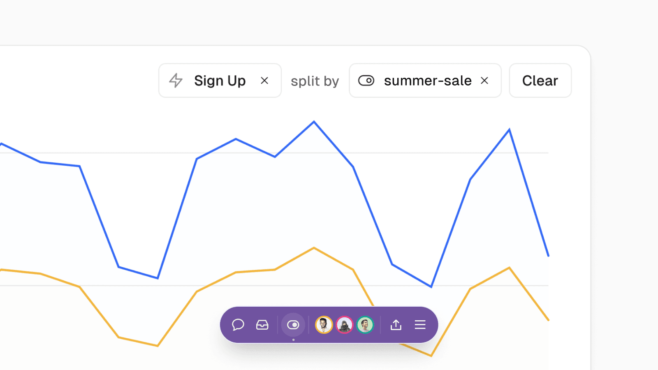
Task: Open the summer-sale flag selector
Action: point(428,81)
